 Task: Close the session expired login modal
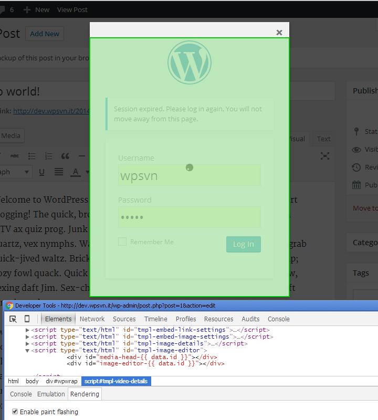click(279, 33)
